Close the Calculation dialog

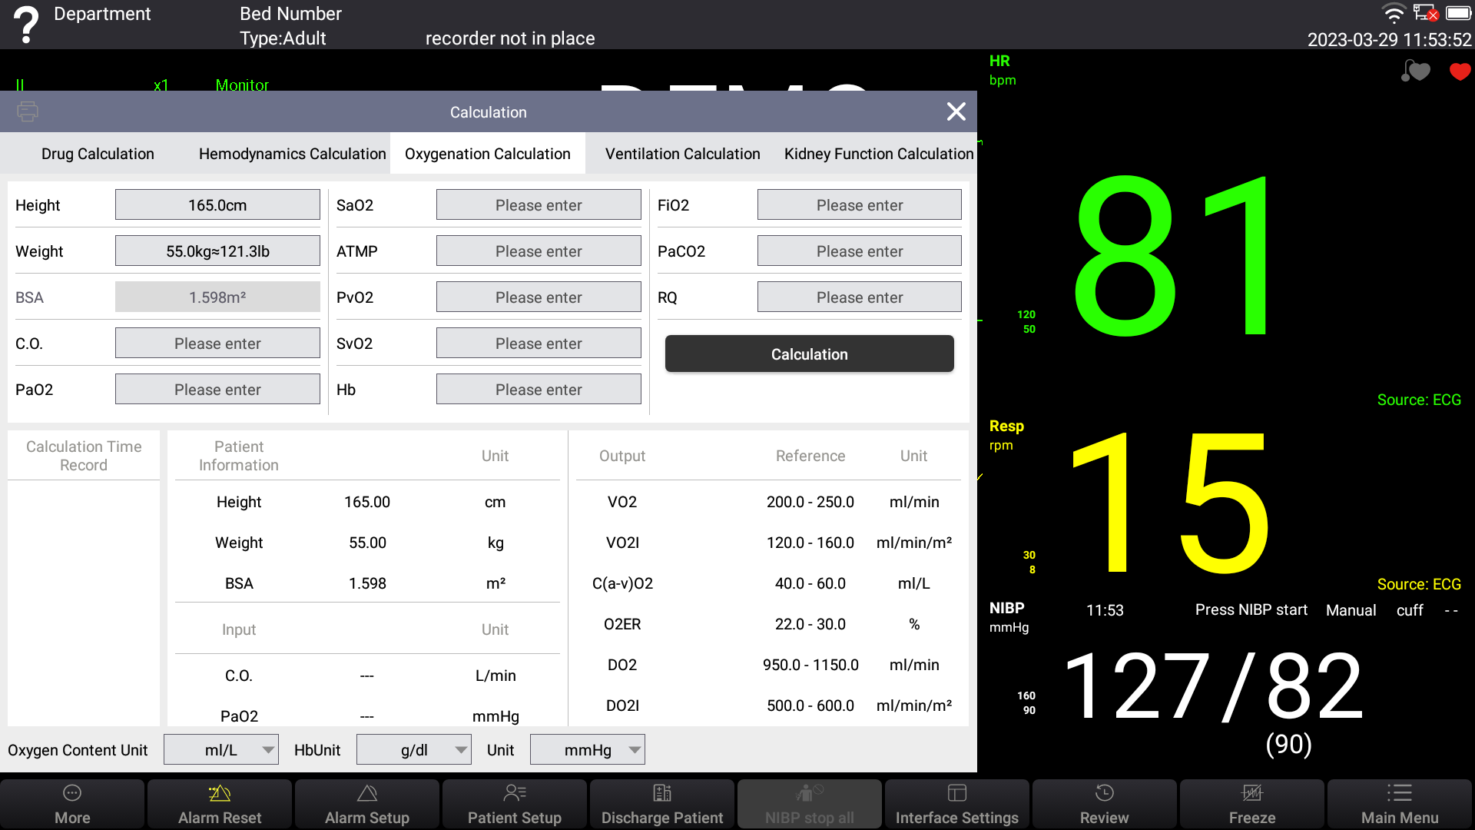(x=956, y=112)
